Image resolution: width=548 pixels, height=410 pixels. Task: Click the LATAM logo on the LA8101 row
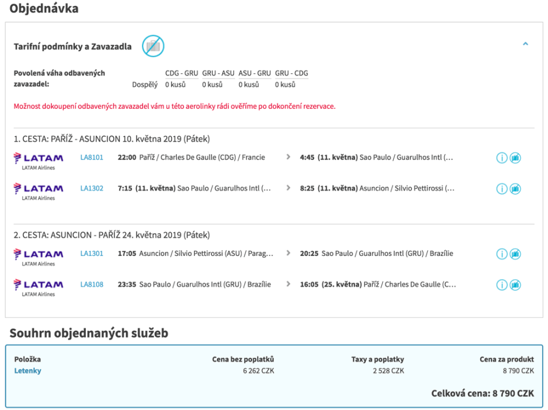pyautogui.click(x=38, y=159)
